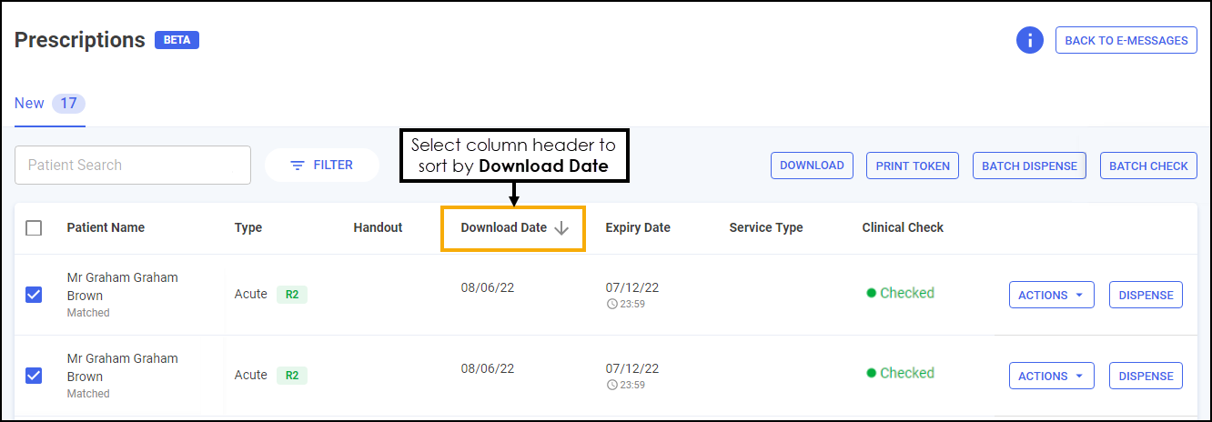Click the Download Date sort arrow
The image size is (1212, 422).
point(561,228)
